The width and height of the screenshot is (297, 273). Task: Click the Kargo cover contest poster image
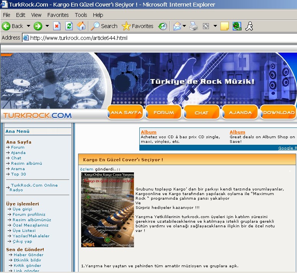pyautogui.click(x=108, y=210)
